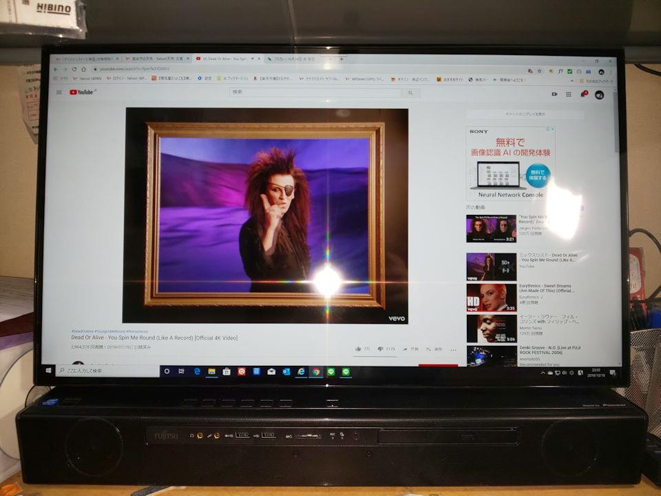Screen dimensions: 661x496
Task: Click the red subscribe button below the video
Action: [438, 365]
